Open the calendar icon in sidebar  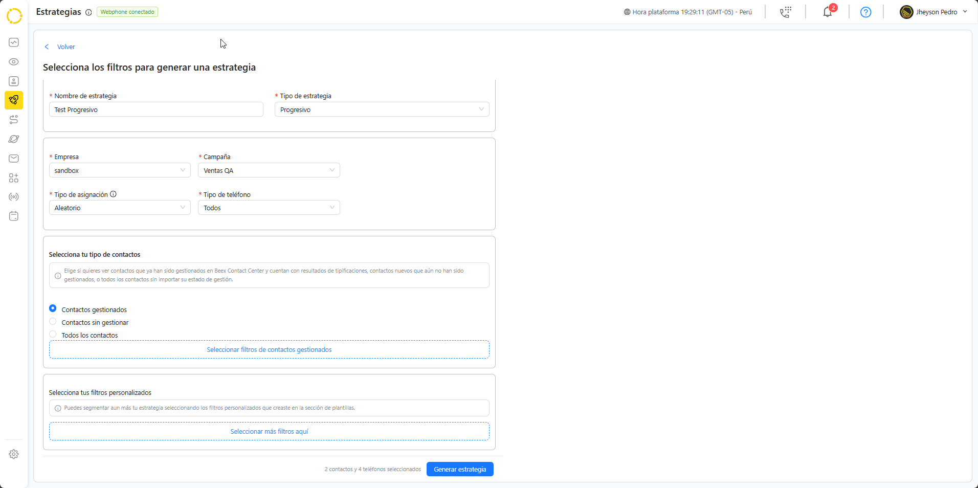tap(14, 216)
